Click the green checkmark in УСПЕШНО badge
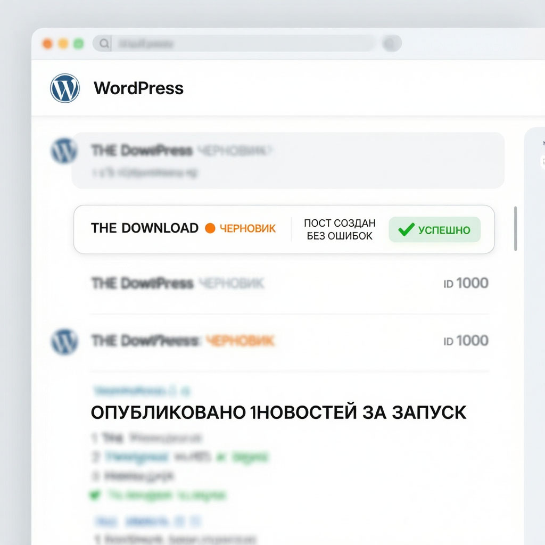Image resolution: width=545 pixels, height=545 pixels. [x=406, y=229]
